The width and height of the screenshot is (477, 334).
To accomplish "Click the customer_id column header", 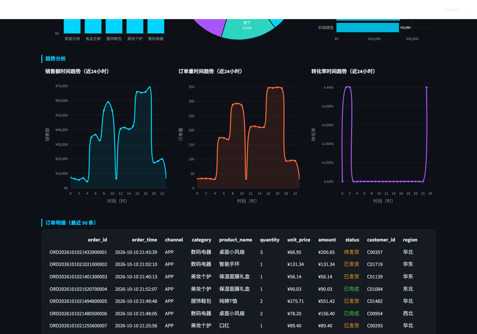I will click(x=381, y=240).
